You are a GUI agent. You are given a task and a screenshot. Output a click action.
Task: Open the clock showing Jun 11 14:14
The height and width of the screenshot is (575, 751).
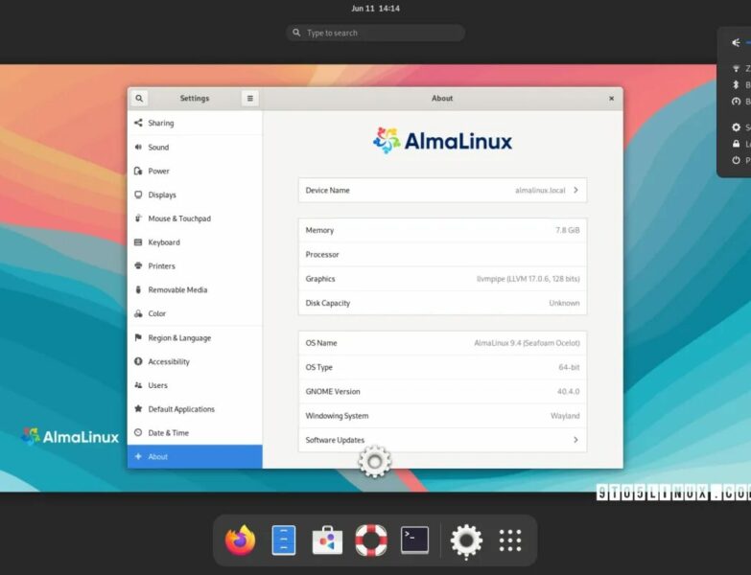[x=376, y=9]
